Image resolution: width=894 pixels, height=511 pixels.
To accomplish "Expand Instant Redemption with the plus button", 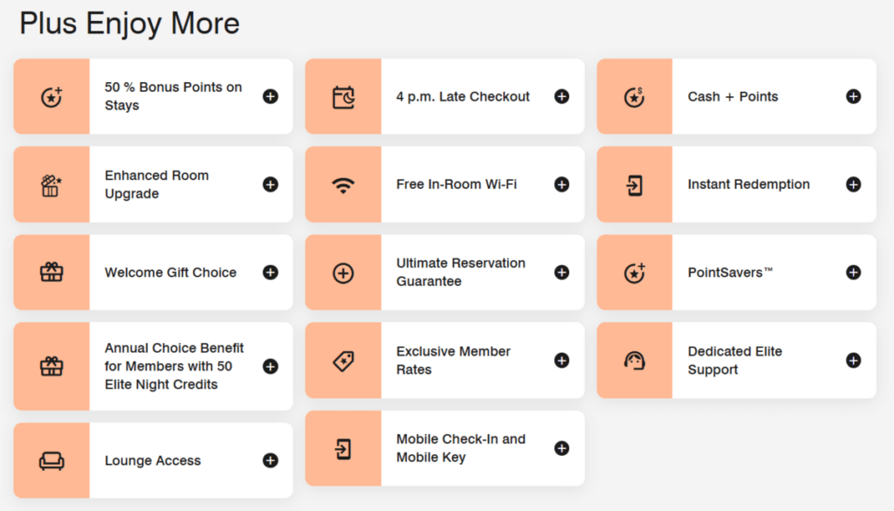I will click(x=854, y=184).
